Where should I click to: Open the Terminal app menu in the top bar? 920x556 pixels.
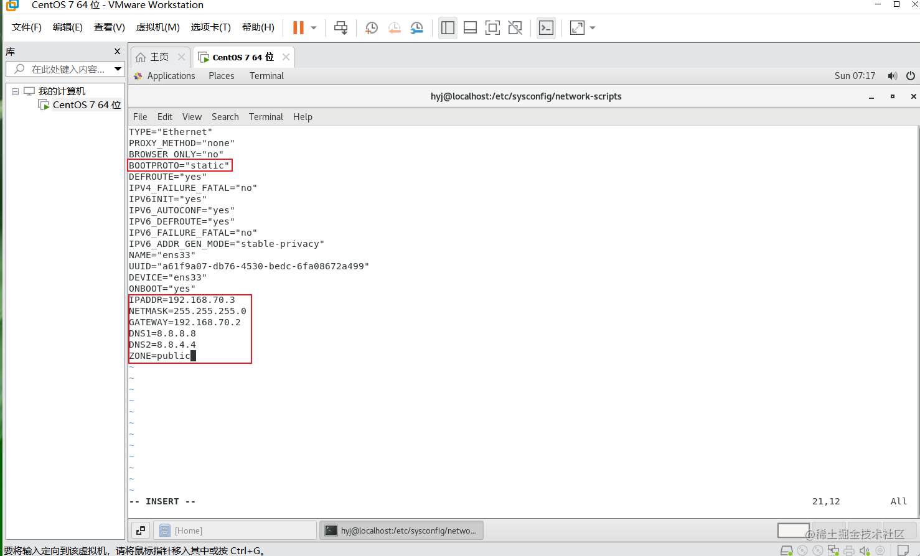click(266, 76)
